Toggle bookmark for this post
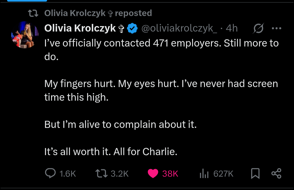The height and width of the screenshot is (190, 294). pyautogui.click(x=255, y=173)
